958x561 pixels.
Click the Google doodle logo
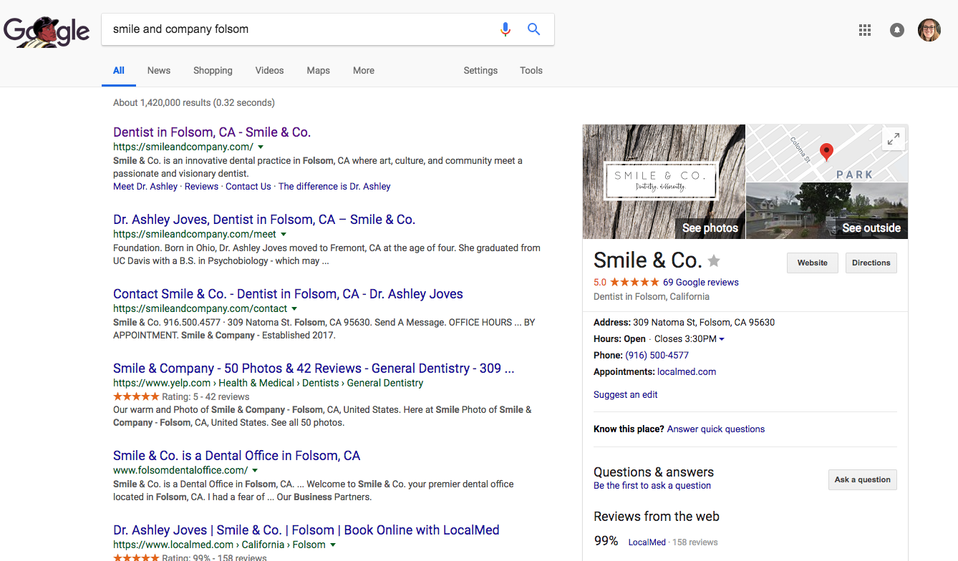pos(47,31)
